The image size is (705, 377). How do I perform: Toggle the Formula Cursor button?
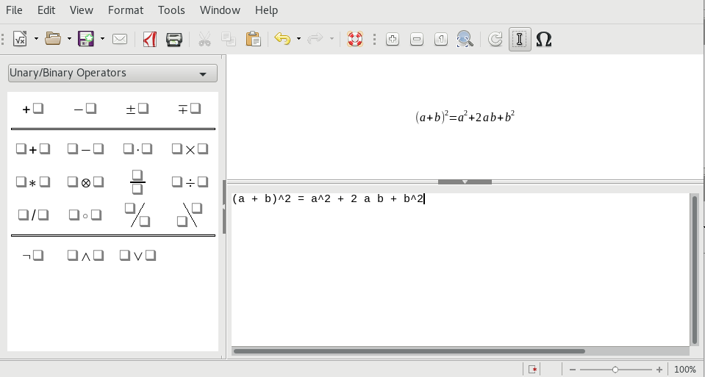(520, 39)
